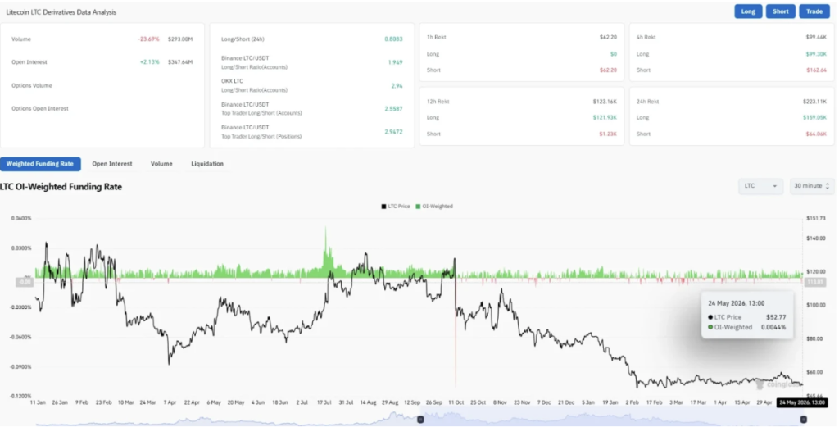Click the 24h Rekt total $223.11K
Image resolution: width=839 pixels, height=427 pixels.
(x=814, y=101)
